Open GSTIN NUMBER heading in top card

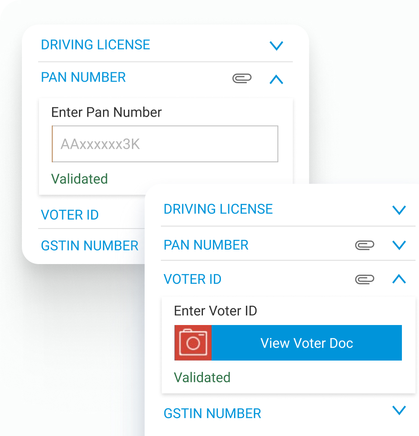coord(89,246)
